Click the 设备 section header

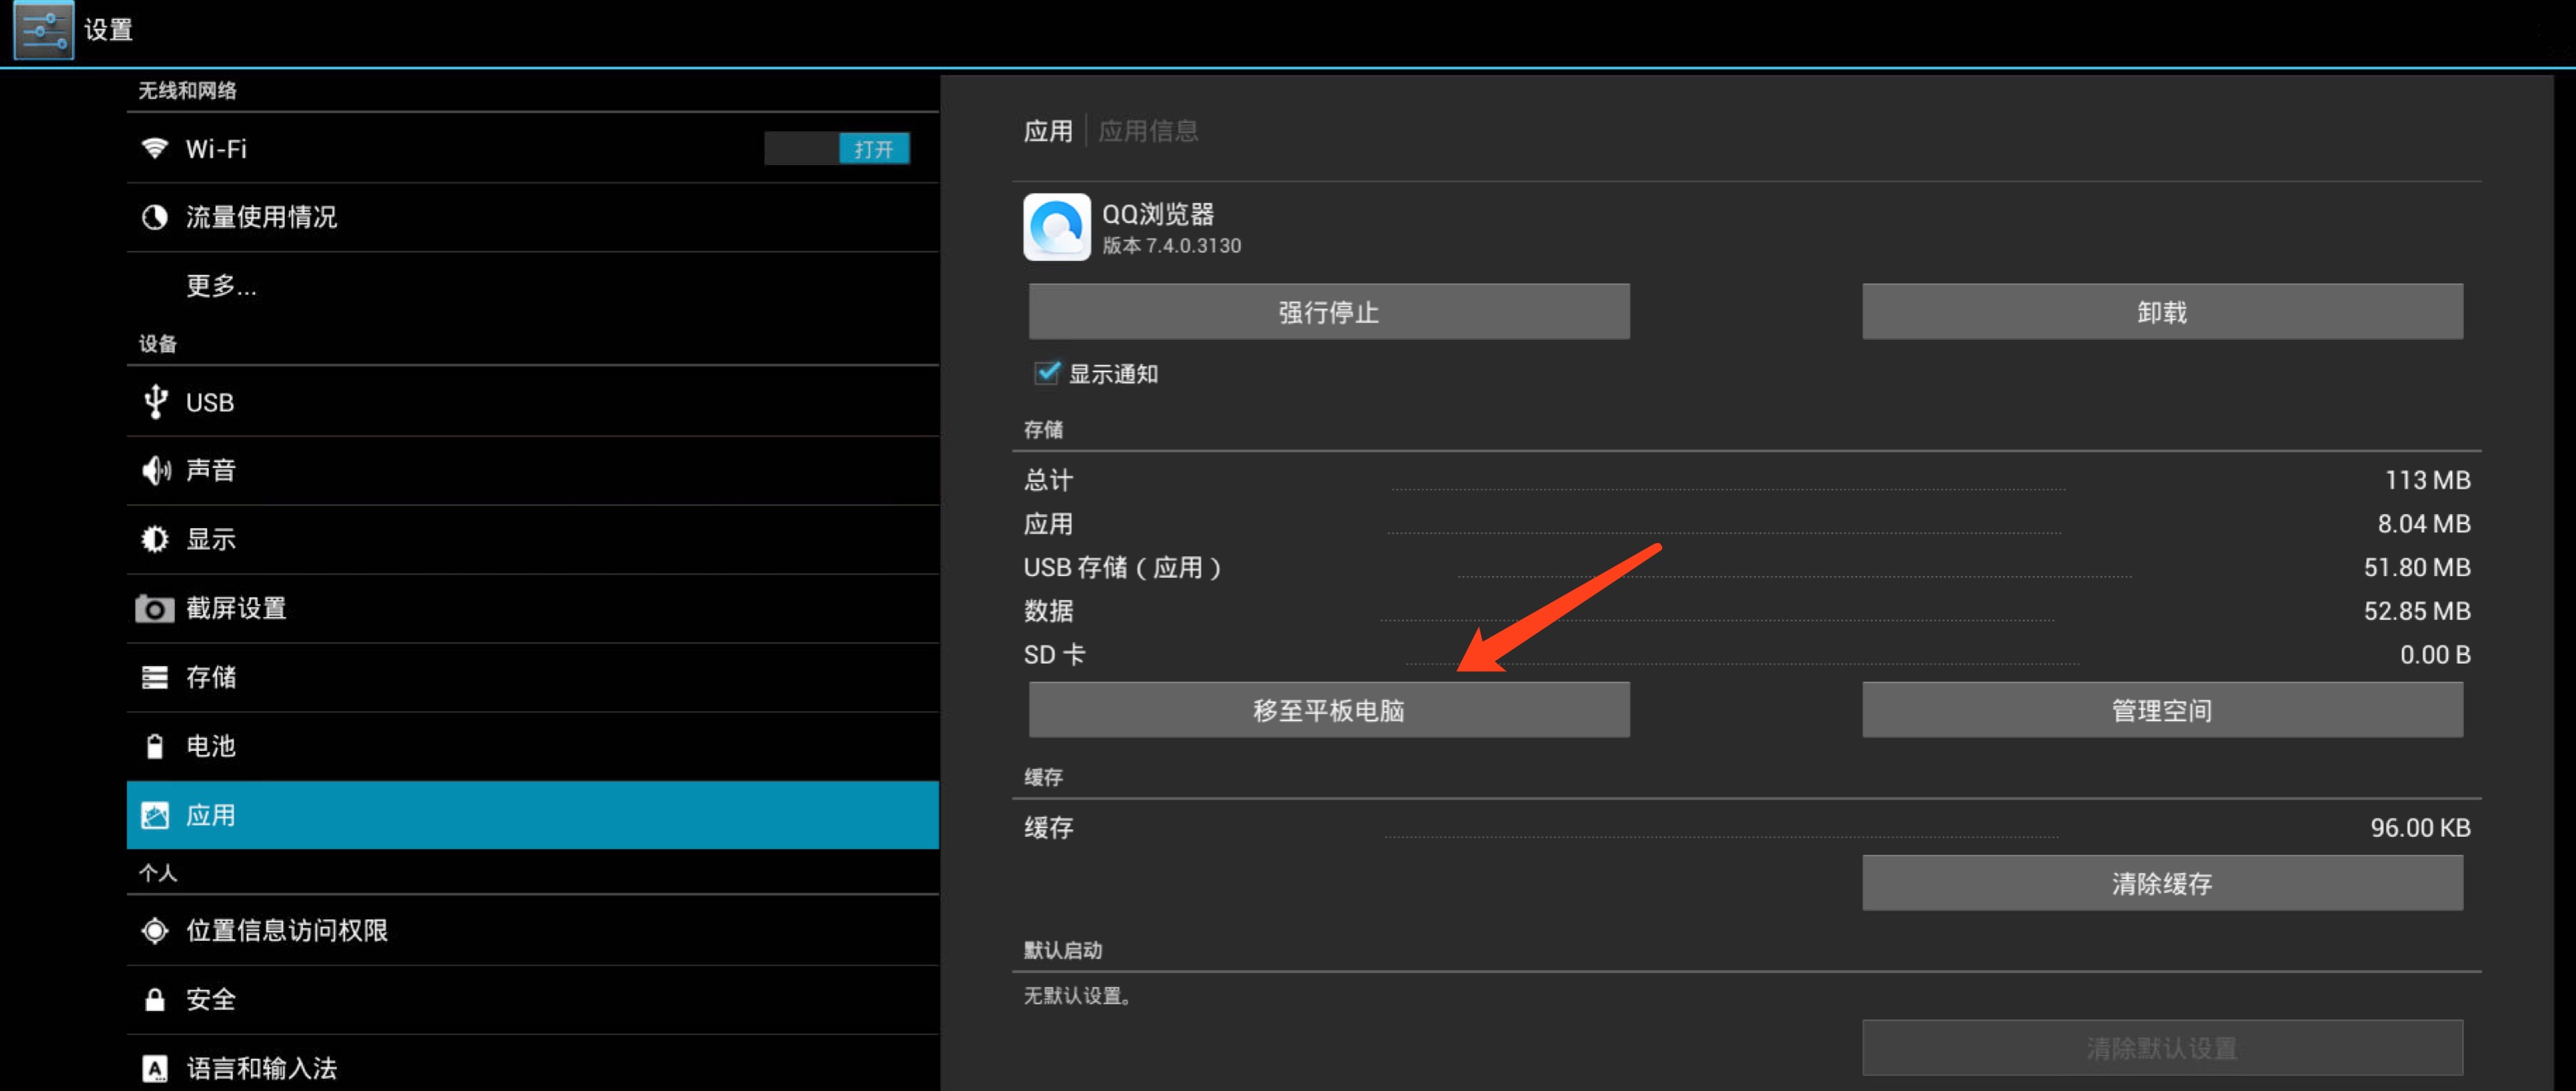(x=158, y=344)
